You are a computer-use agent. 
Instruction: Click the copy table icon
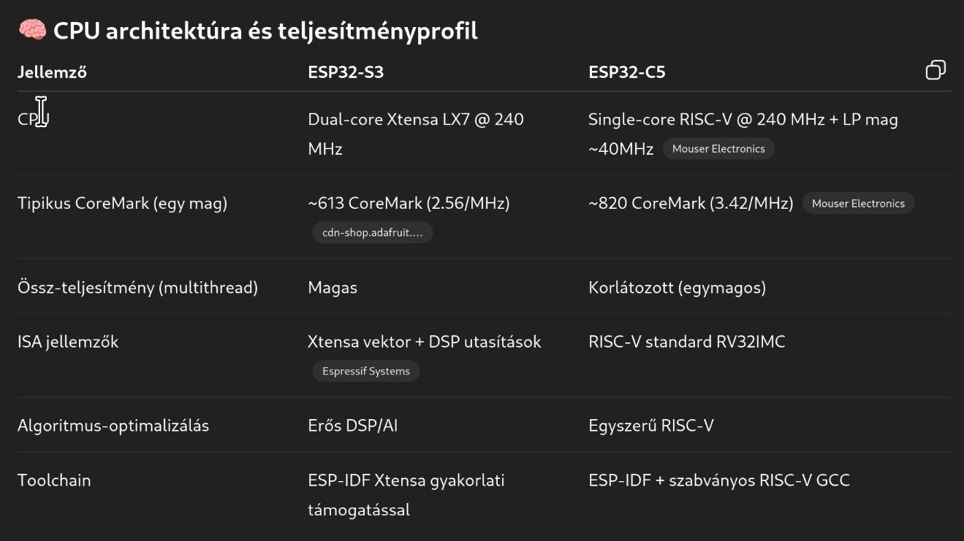click(x=935, y=70)
